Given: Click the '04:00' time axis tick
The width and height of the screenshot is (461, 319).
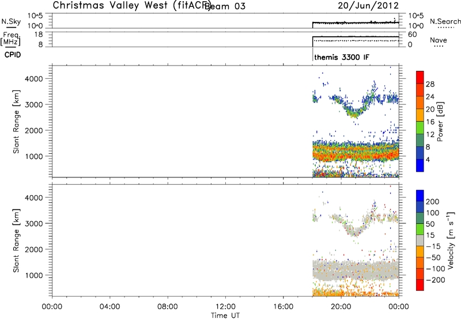Looking at the screenshot, I should coord(109,307).
